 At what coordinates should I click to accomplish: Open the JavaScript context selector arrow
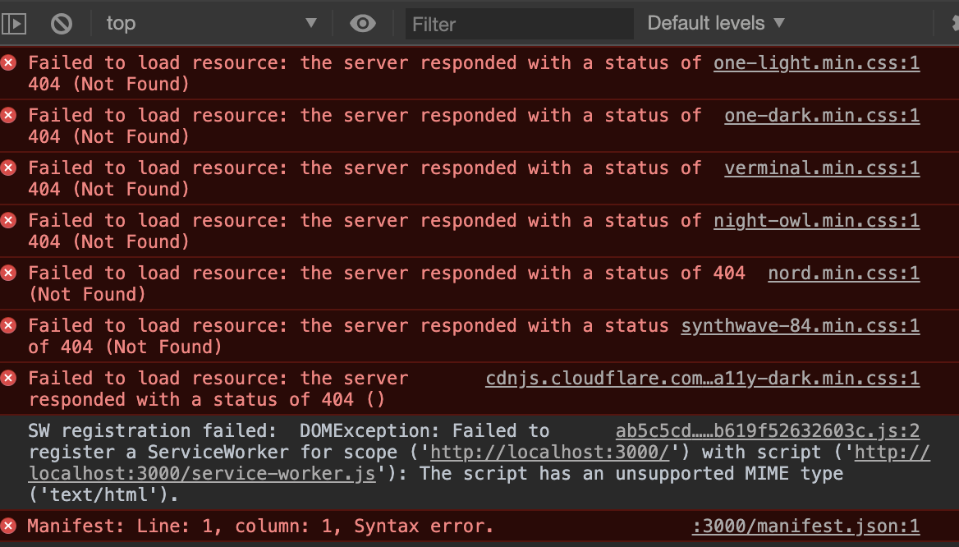(x=311, y=23)
